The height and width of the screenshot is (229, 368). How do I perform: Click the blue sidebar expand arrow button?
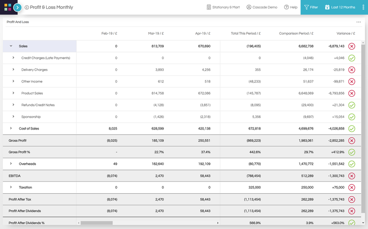pos(17,7)
